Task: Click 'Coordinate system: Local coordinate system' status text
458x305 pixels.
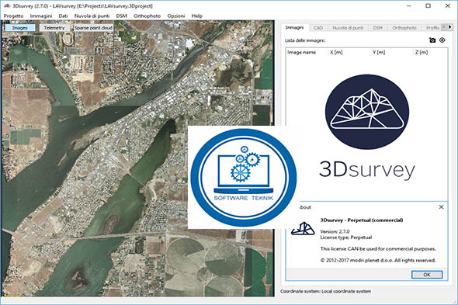Action: tap(325, 291)
